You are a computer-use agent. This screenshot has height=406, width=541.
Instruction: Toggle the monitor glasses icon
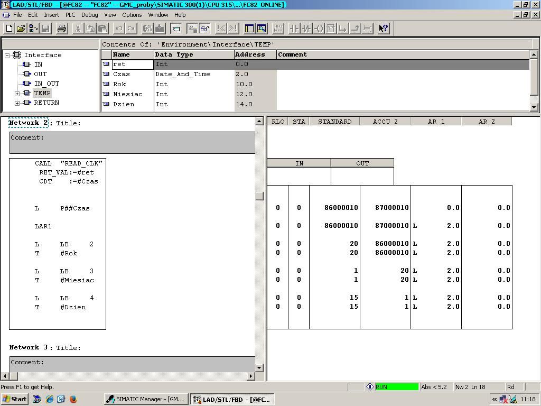tap(204, 29)
